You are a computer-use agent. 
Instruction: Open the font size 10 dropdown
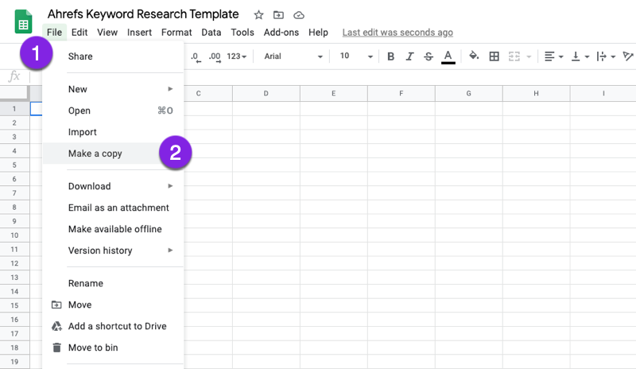click(x=356, y=56)
